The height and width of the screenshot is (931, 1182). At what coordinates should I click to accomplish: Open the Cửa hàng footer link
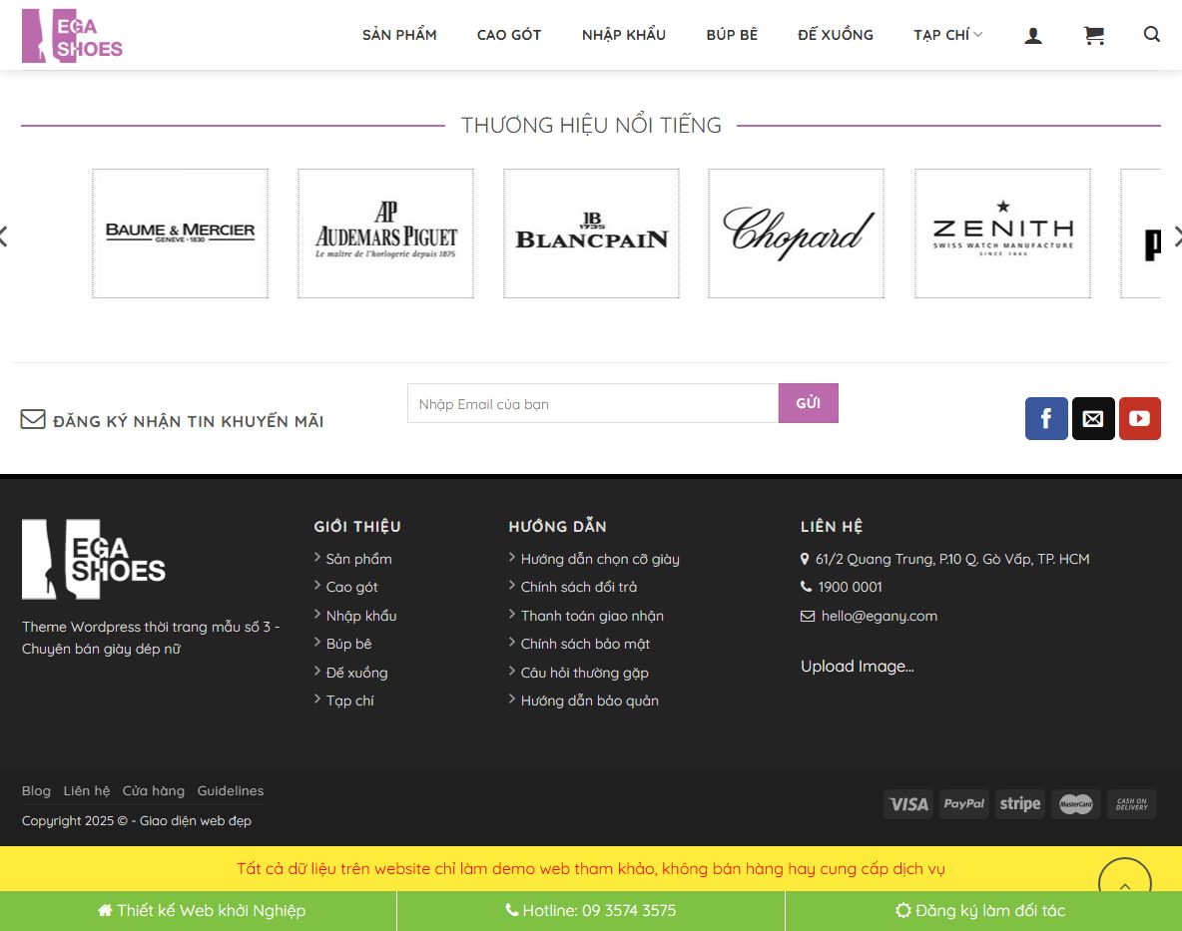[x=154, y=791]
